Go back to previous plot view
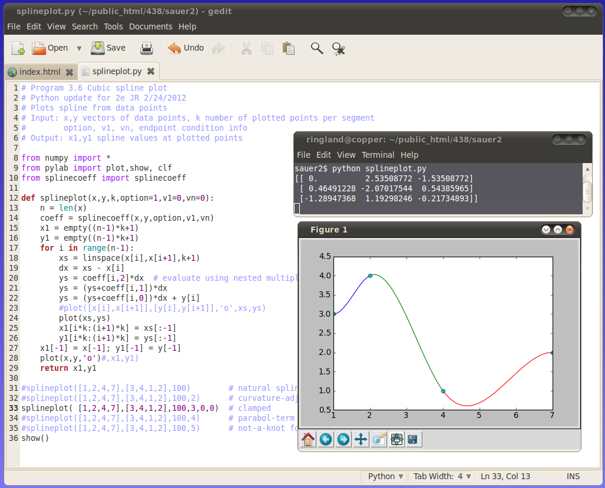The width and height of the screenshot is (605, 488). 326,439
